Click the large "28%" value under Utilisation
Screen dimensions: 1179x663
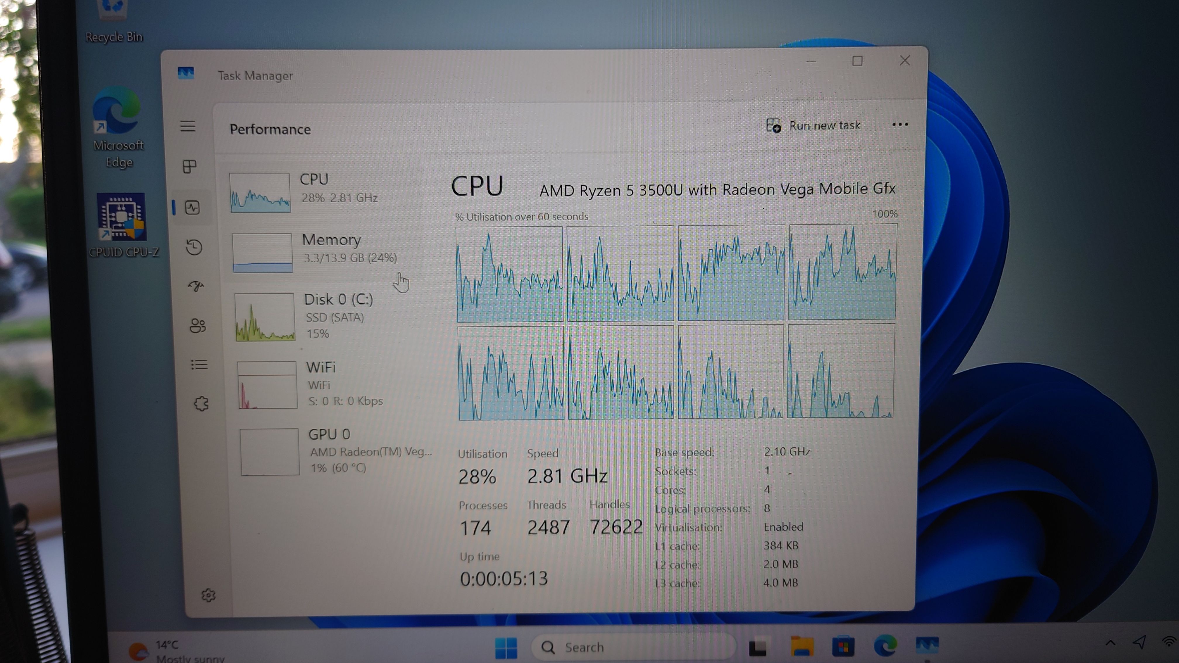pos(477,477)
